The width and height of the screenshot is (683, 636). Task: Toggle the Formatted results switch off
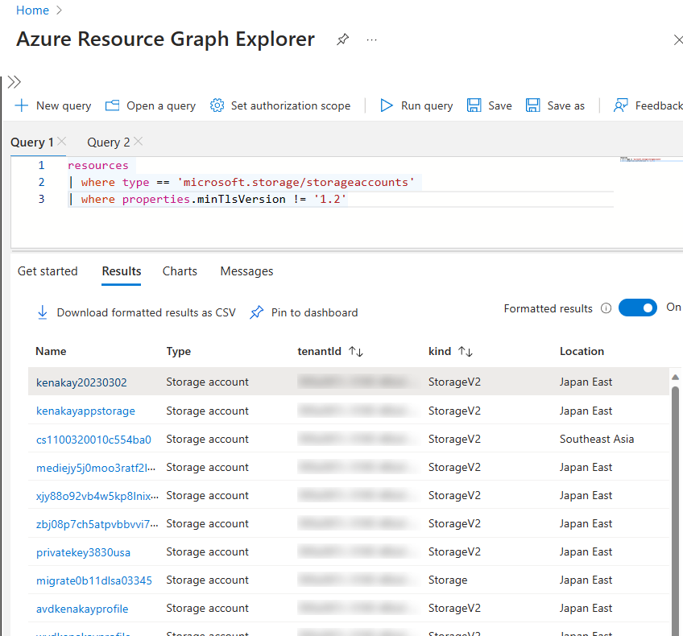[x=637, y=308]
